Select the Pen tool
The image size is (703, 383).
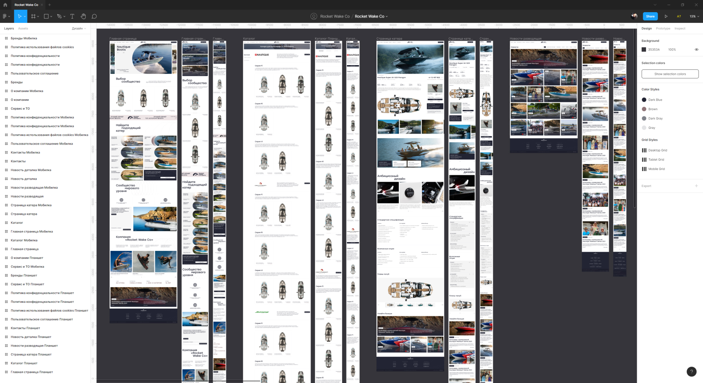pos(59,16)
